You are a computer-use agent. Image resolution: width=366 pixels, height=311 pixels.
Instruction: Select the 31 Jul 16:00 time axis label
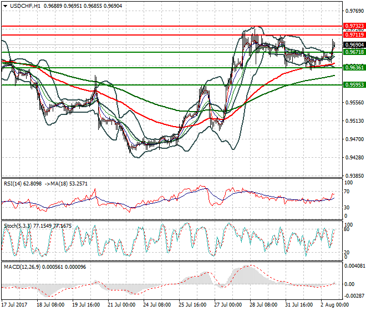pos(299,305)
